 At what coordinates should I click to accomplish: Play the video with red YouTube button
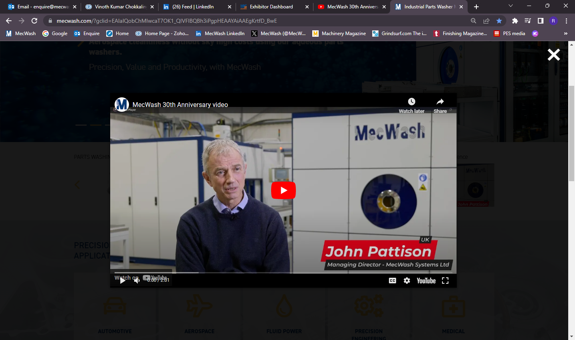pyautogui.click(x=283, y=190)
